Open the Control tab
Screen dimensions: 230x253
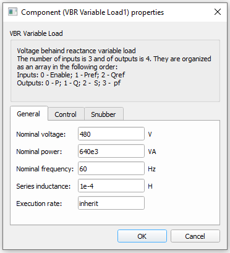(66, 114)
